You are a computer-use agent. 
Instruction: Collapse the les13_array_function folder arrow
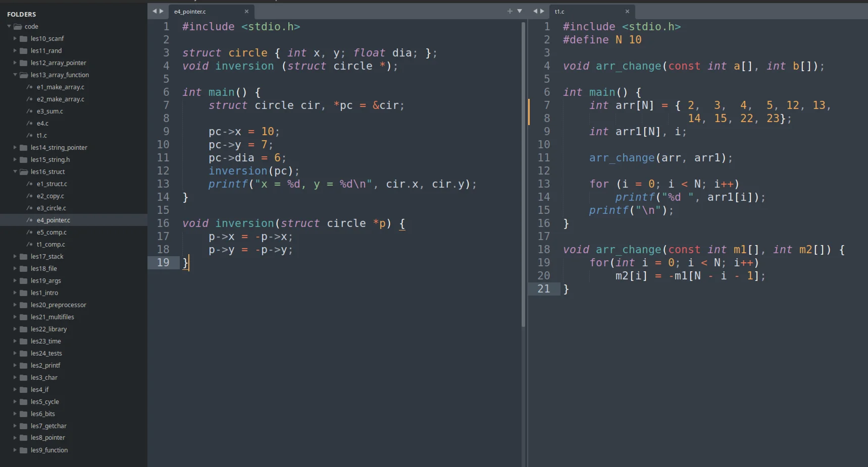15,75
